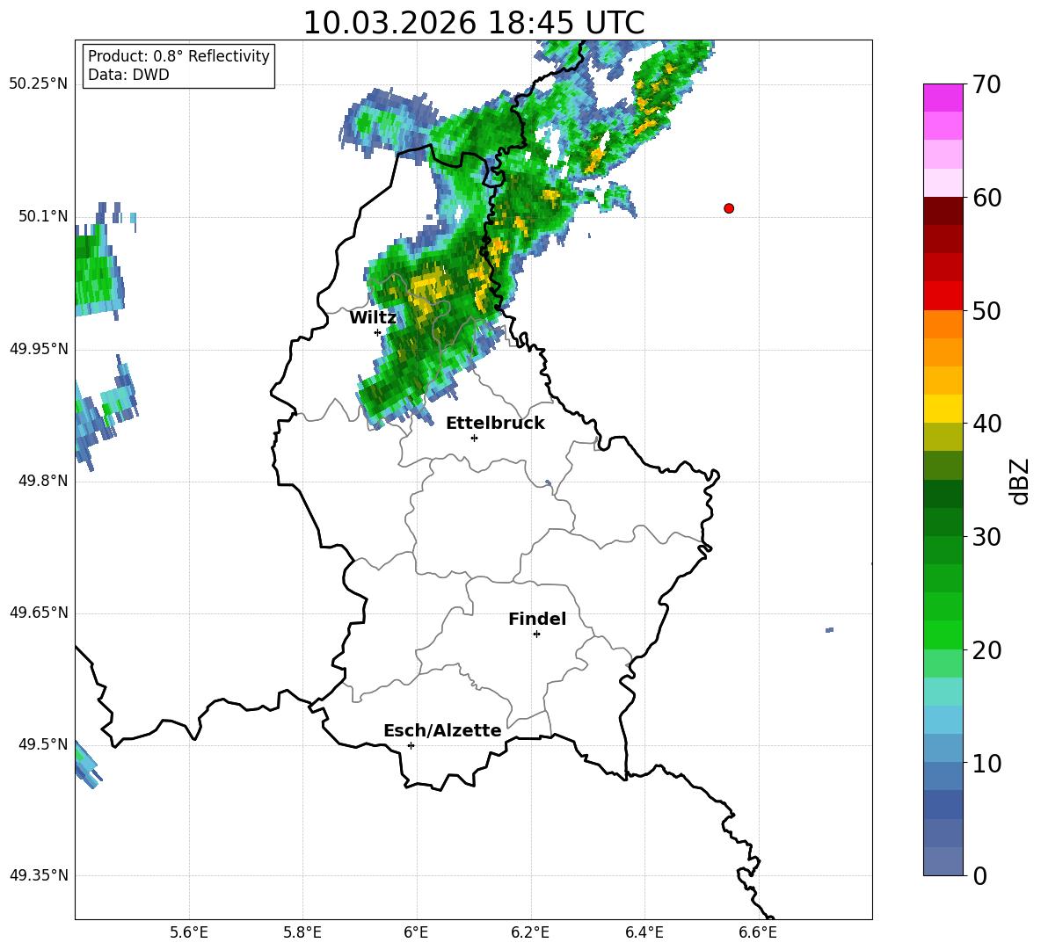This screenshot has width=1041, height=950.
Task: Click the title '10.03.2026 18:45 UTC'
Action: pyautogui.click(x=474, y=23)
